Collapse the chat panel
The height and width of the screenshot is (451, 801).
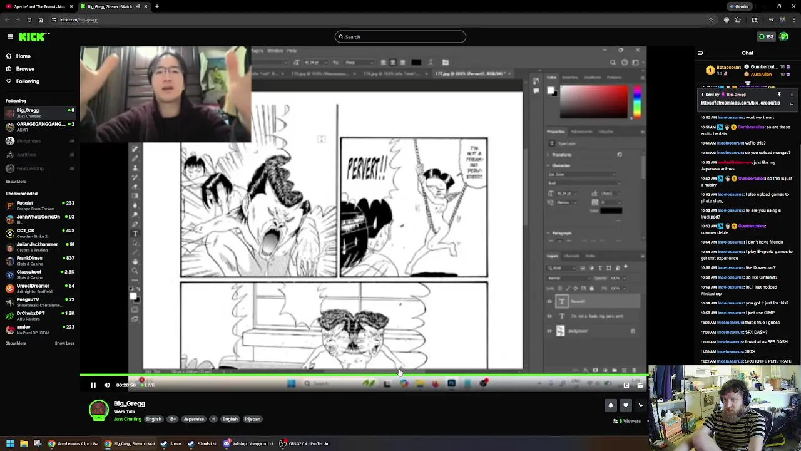click(700, 53)
